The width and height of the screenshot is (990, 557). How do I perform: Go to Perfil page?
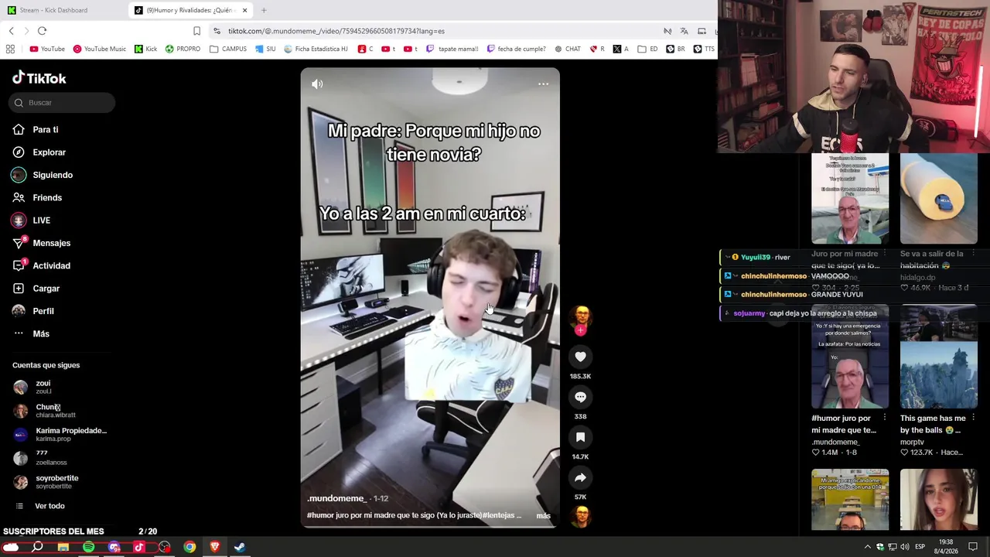(x=43, y=311)
